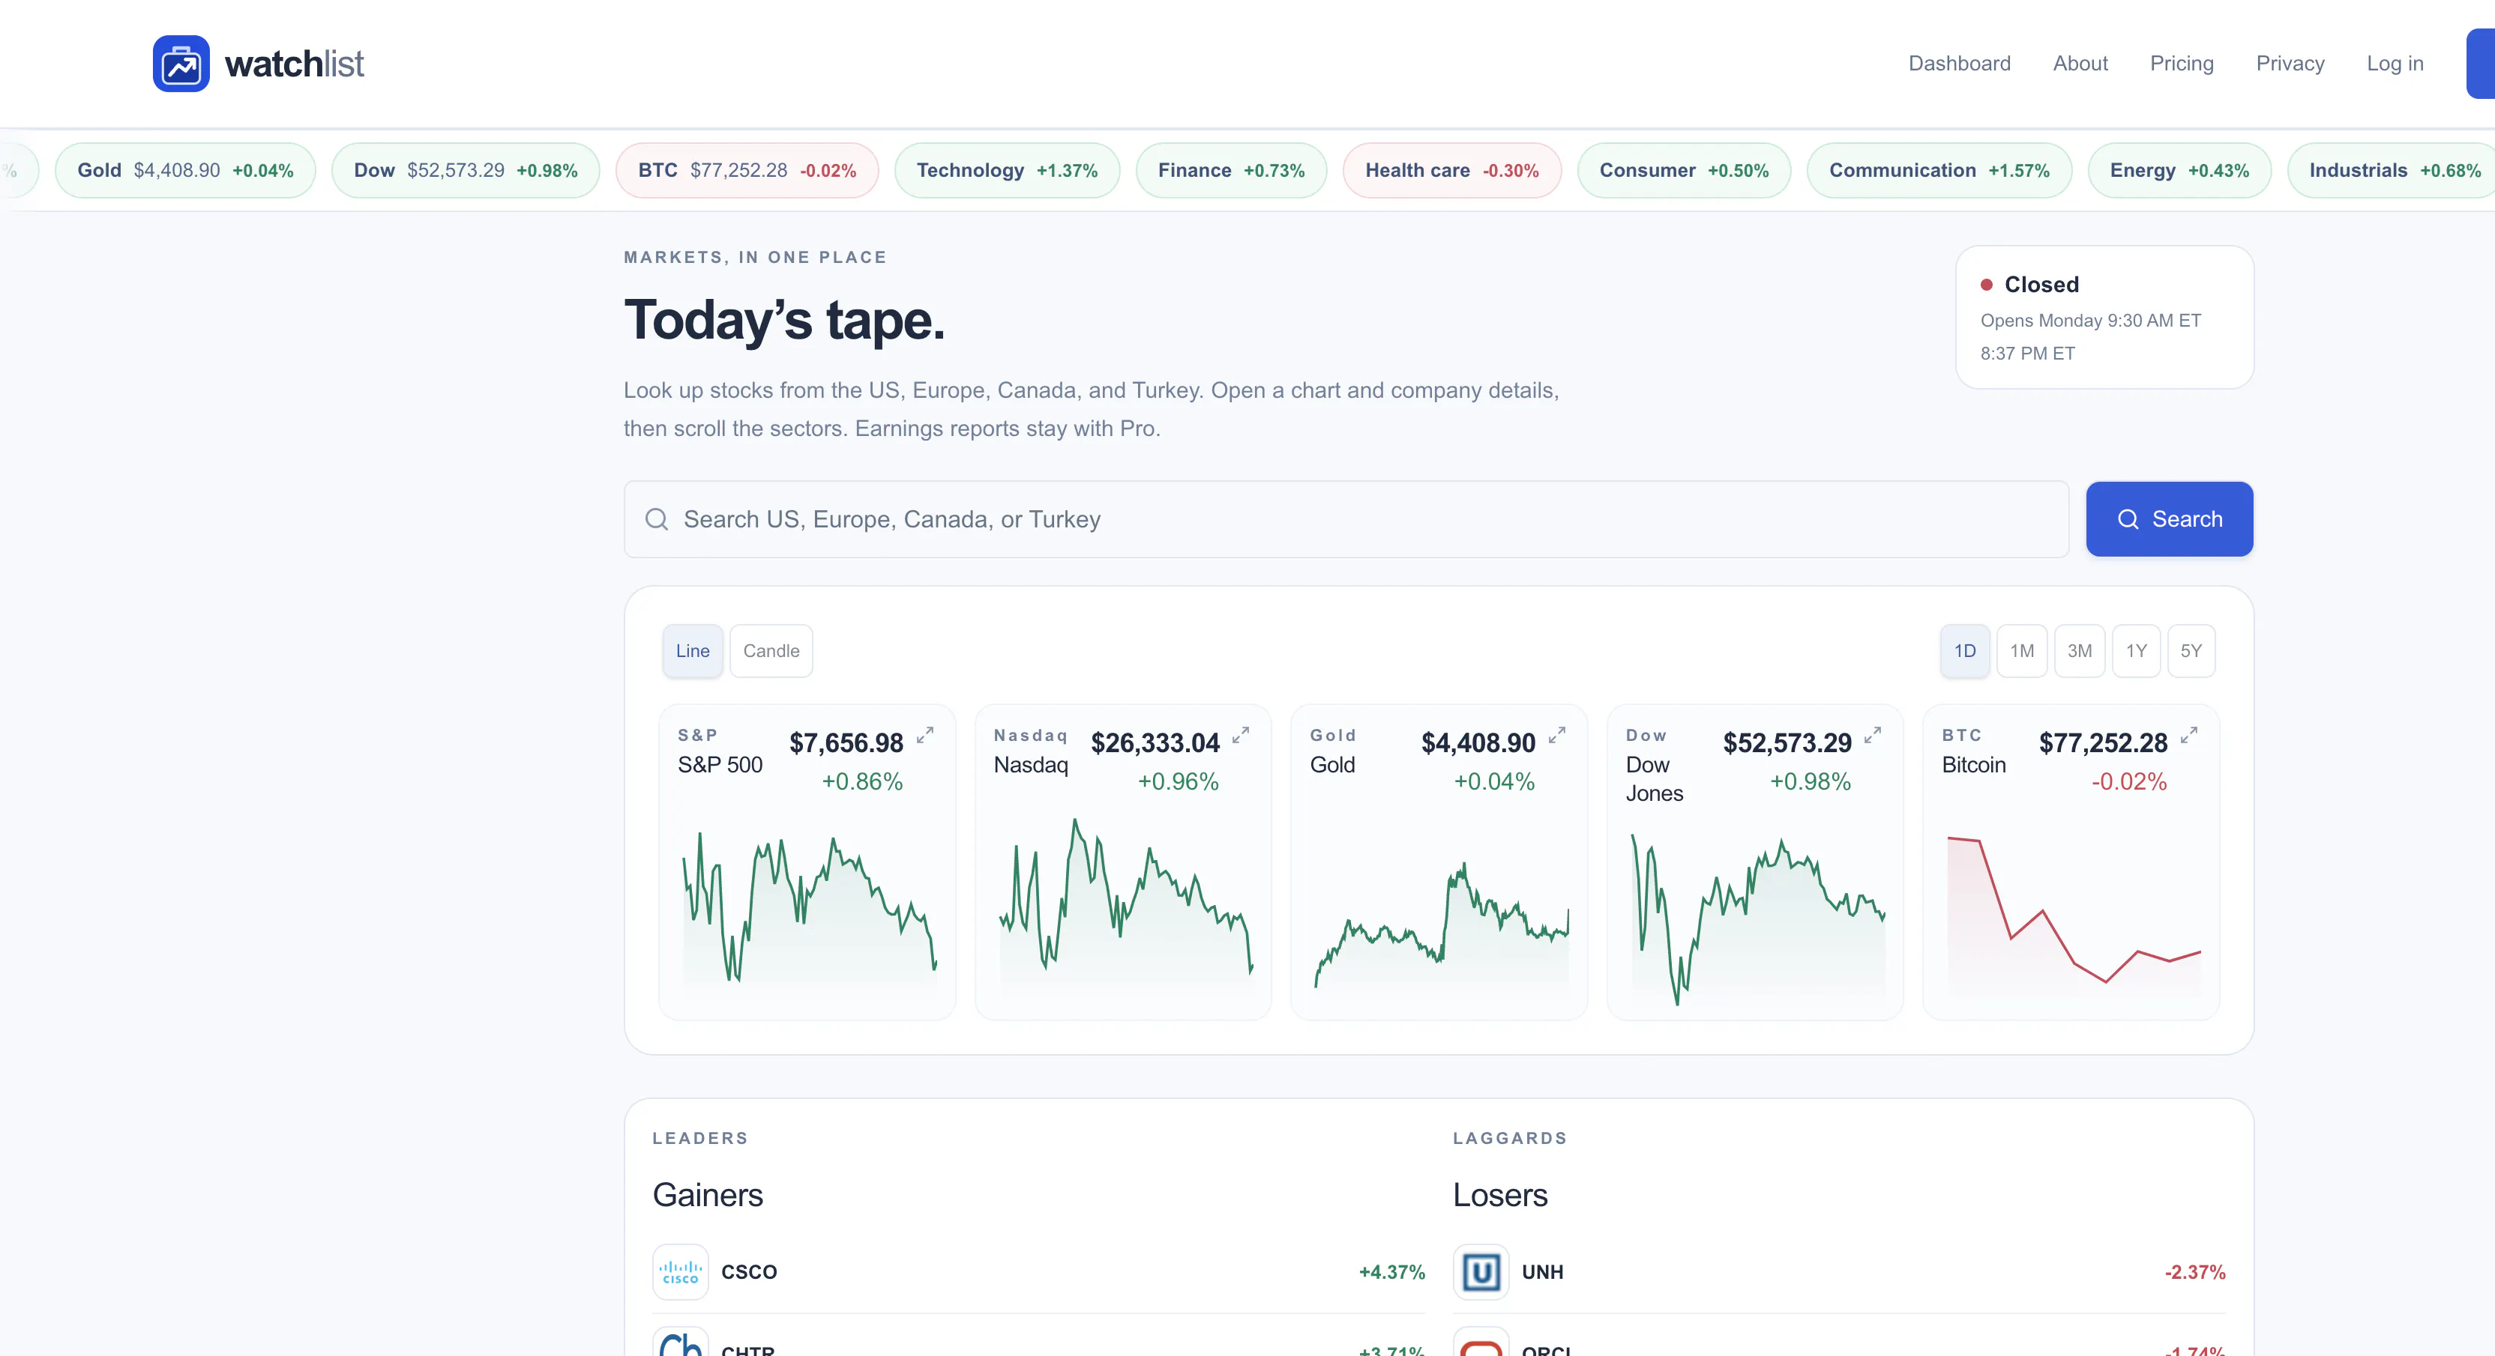Image resolution: width=2495 pixels, height=1356 pixels.
Task: Switch chart type to Candle
Action: point(771,650)
